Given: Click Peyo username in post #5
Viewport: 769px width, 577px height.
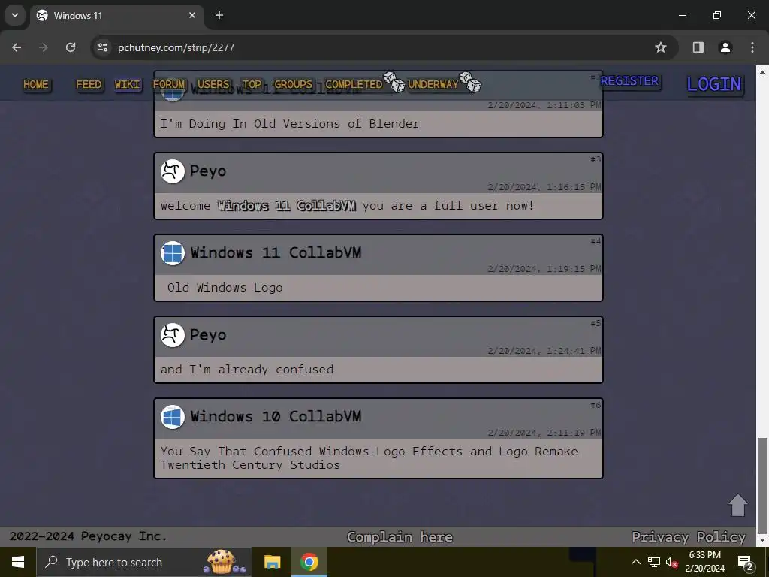Looking at the screenshot, I should pyautogui.click(x=208, y=335).
